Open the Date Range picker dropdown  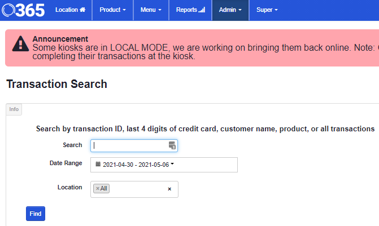164,165
